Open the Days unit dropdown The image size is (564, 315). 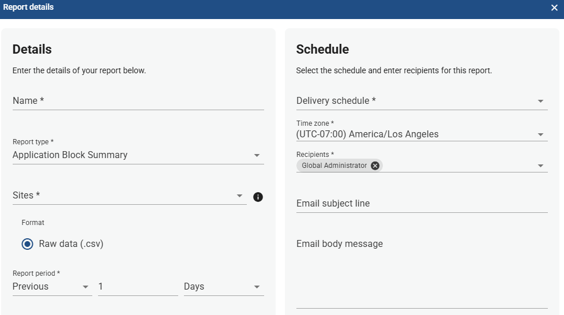pyautogui.click(x=224, y=287)
